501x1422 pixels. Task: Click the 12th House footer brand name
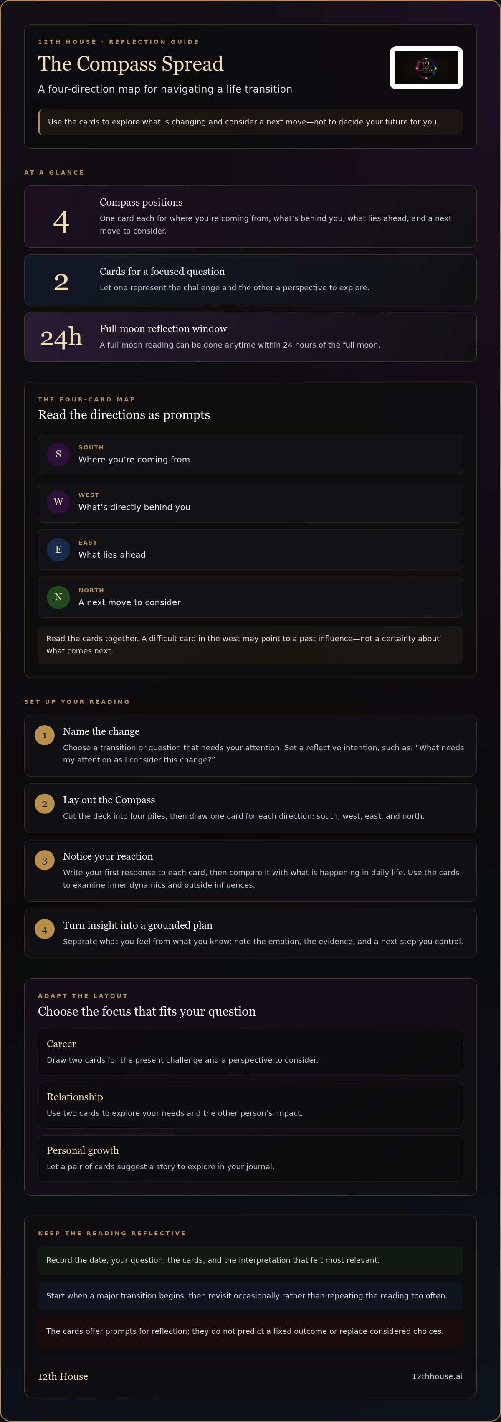[x=63, y=1376]
